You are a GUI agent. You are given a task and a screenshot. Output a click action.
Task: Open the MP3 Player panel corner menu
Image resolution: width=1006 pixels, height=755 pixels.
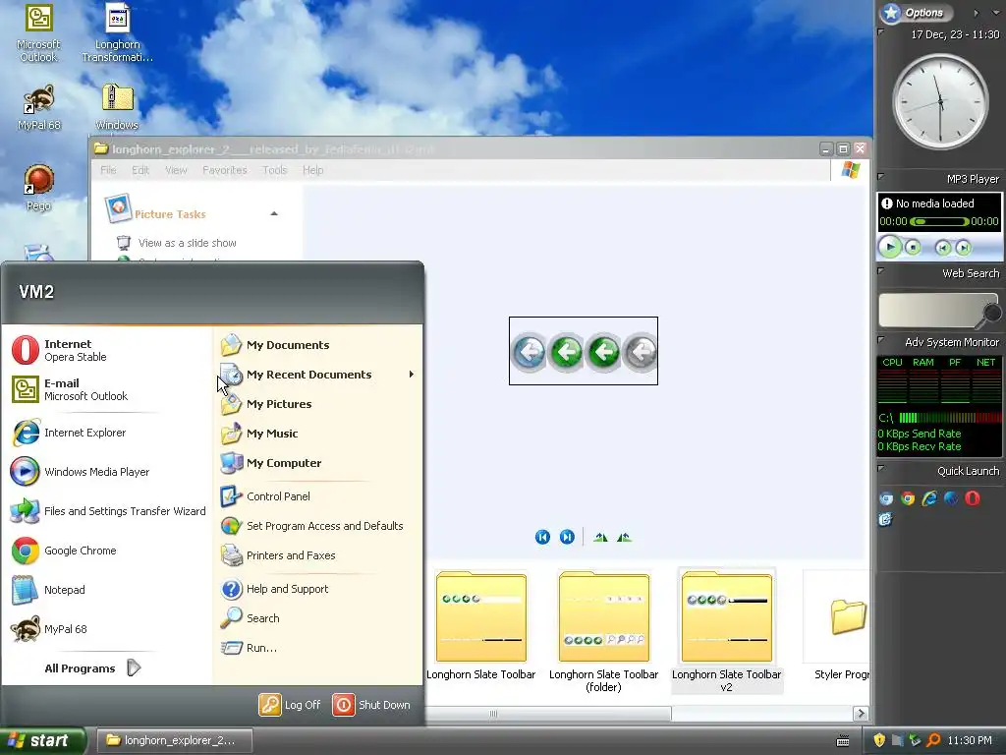tap(881, 176)
